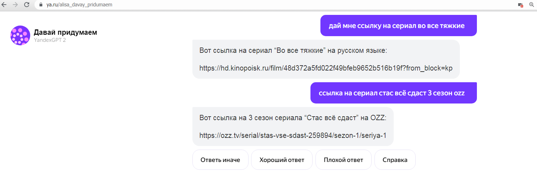Click the "Вот ссылка на сериал “Во все тяжкие”" reply text

click(x=293, y=50)
